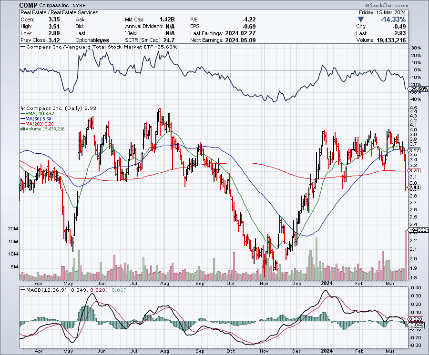Click the 2024 label on the price time axis
429x355 pixels.
[327, 283]
